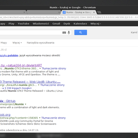Open Wiadomości in Google bar
This screenshot has height=138, width=138.
click(41, 23)
